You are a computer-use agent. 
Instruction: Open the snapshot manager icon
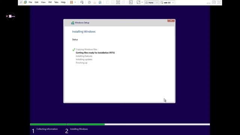pos(100,2)
